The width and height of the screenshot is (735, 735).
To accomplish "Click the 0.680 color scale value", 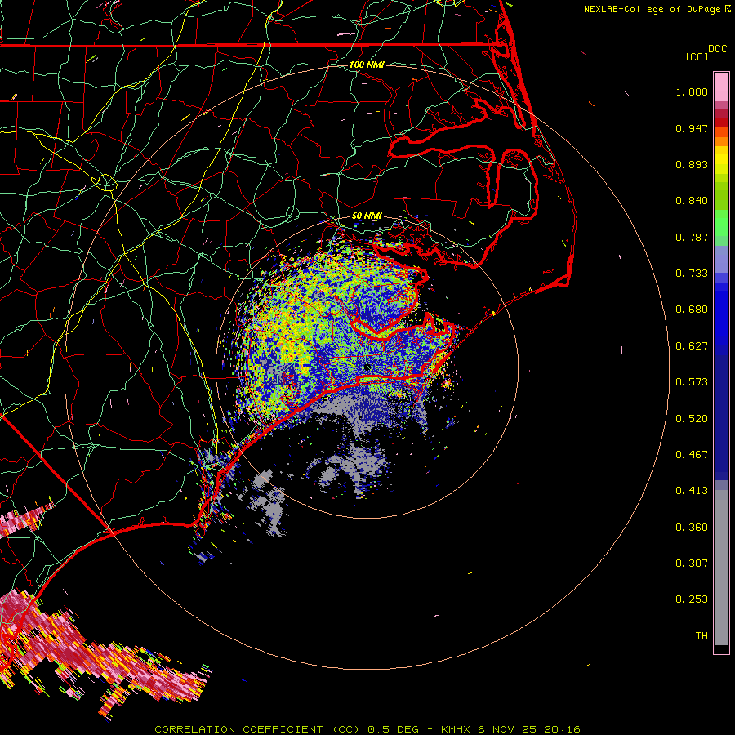I will point(692,310).
